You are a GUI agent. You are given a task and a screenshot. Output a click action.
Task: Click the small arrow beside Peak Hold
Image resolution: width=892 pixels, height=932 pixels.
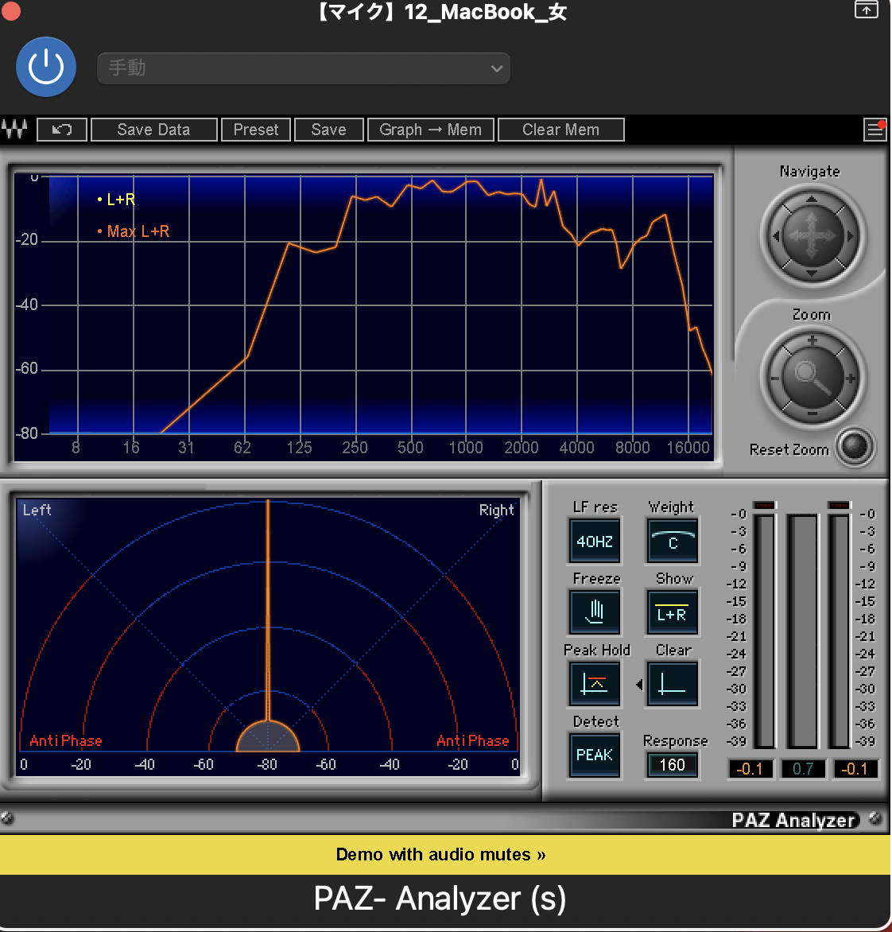click(x=639, y=685)
